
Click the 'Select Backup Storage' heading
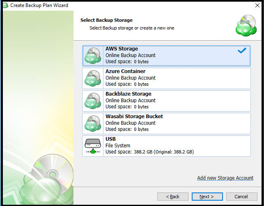point(106,20)
